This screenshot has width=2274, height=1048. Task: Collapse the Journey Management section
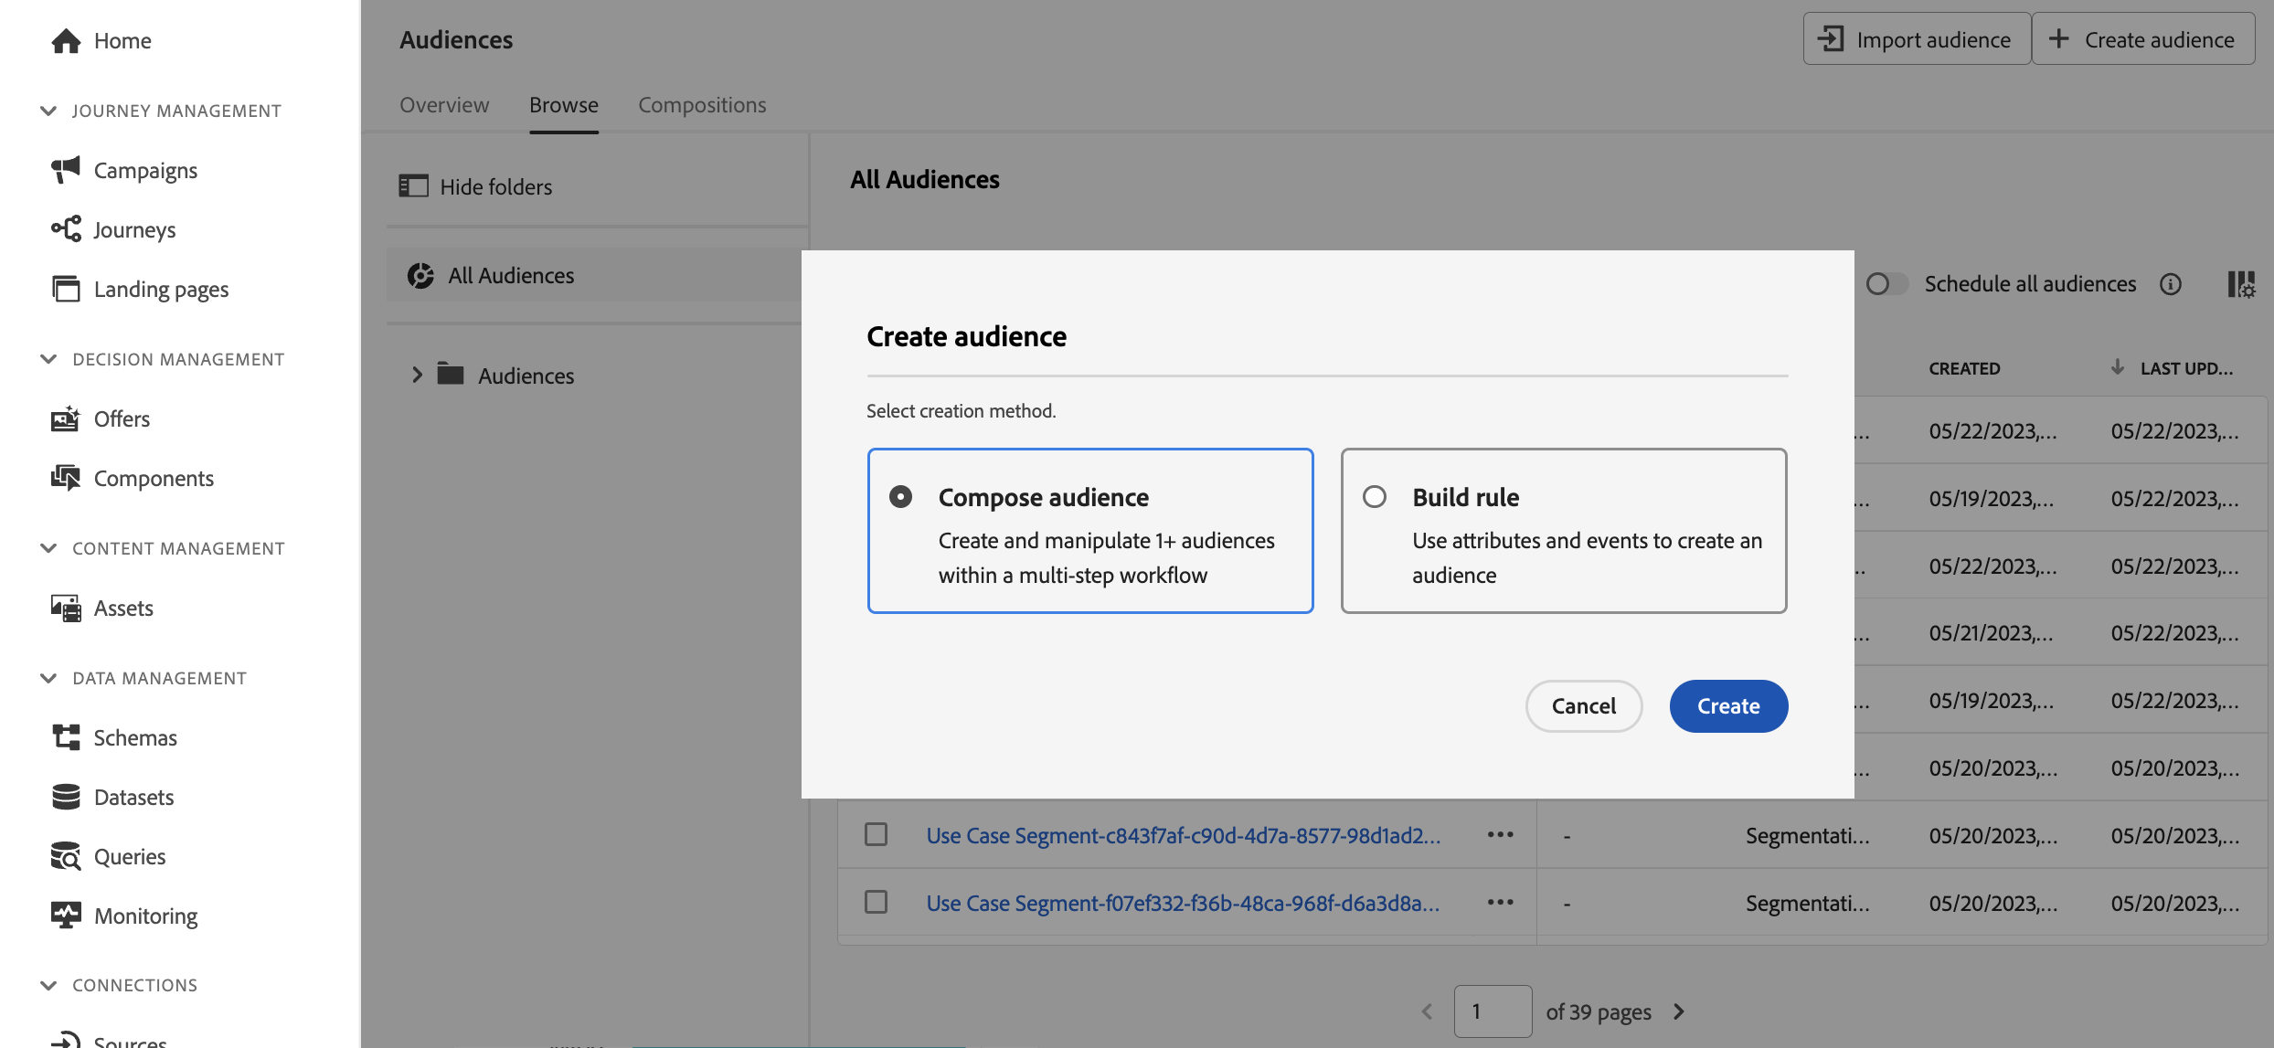pyautogui.click(x=48, y=111)
